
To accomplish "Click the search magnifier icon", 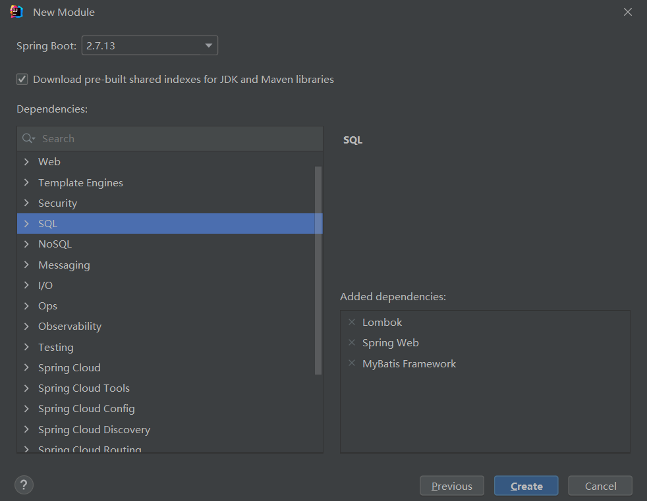I will 28,138.
